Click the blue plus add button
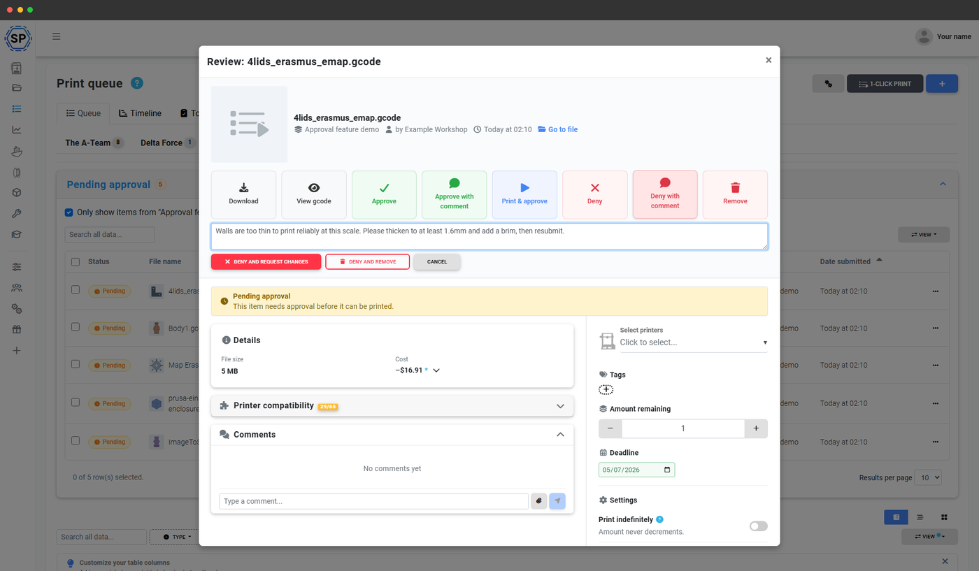Viewport: 979px width, 571px height. (x=942, y=84)
